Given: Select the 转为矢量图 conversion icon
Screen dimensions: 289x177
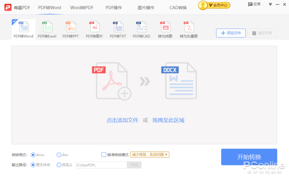Looking at the screenshot, I should point(189,27).
